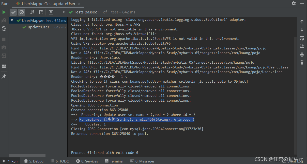This screenshot has width=307, height=164.
Task: Click the 'Listing file:/C:/IDEA' console line
Action: coord(163,62)
